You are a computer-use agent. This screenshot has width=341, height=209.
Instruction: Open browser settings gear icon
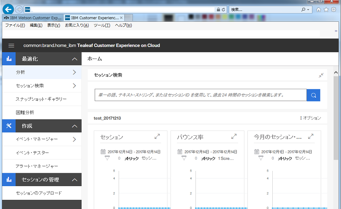click(334, 10)
